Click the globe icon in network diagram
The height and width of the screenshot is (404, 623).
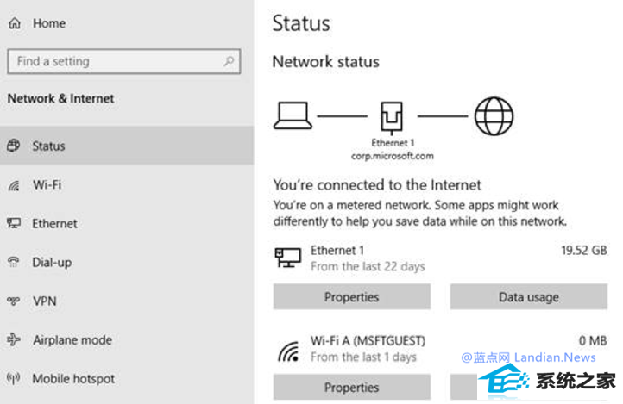point(494,116)
